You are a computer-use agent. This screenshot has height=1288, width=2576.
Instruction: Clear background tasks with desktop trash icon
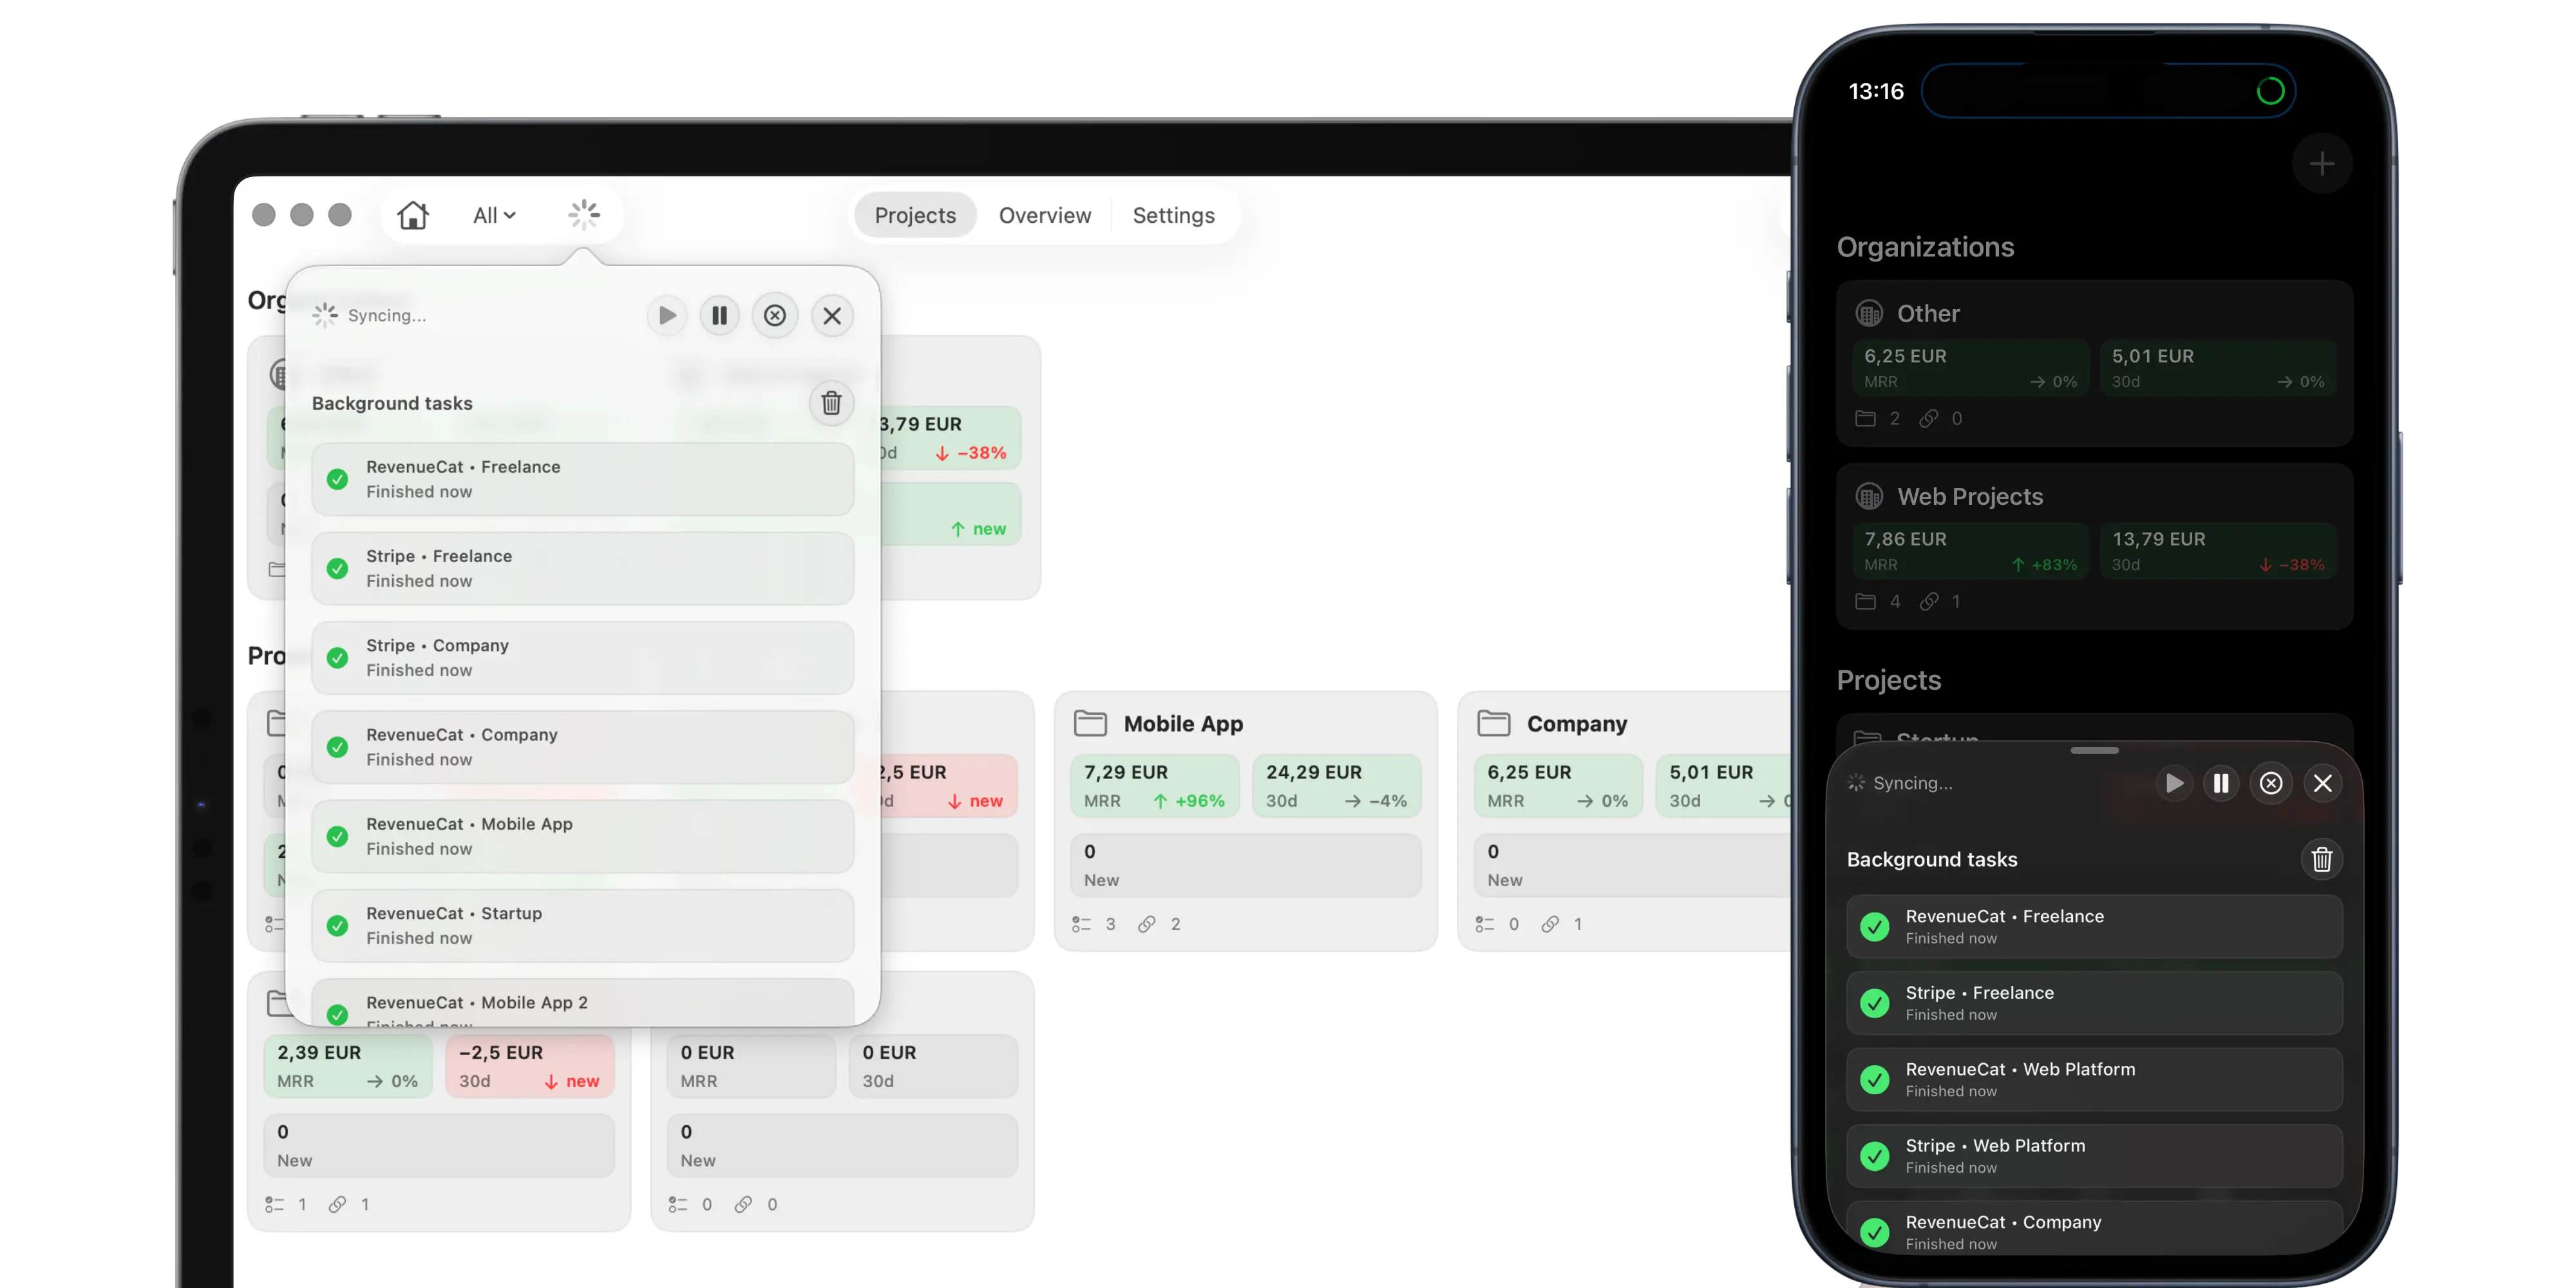831,403
